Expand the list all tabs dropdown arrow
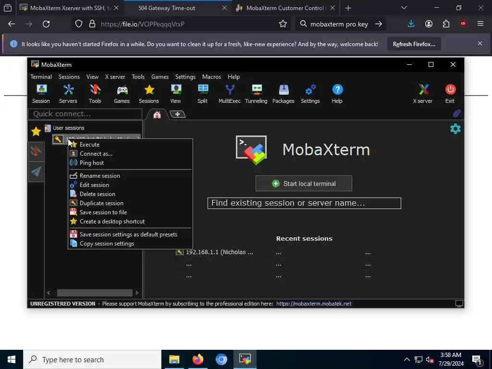 tap(404, 8)
